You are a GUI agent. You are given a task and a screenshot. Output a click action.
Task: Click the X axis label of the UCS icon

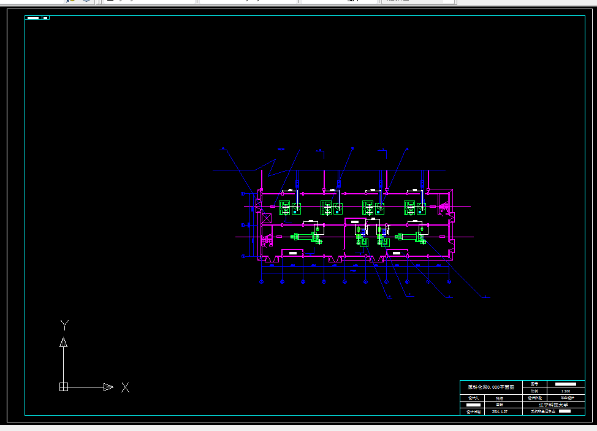click(x=125, y=387)
